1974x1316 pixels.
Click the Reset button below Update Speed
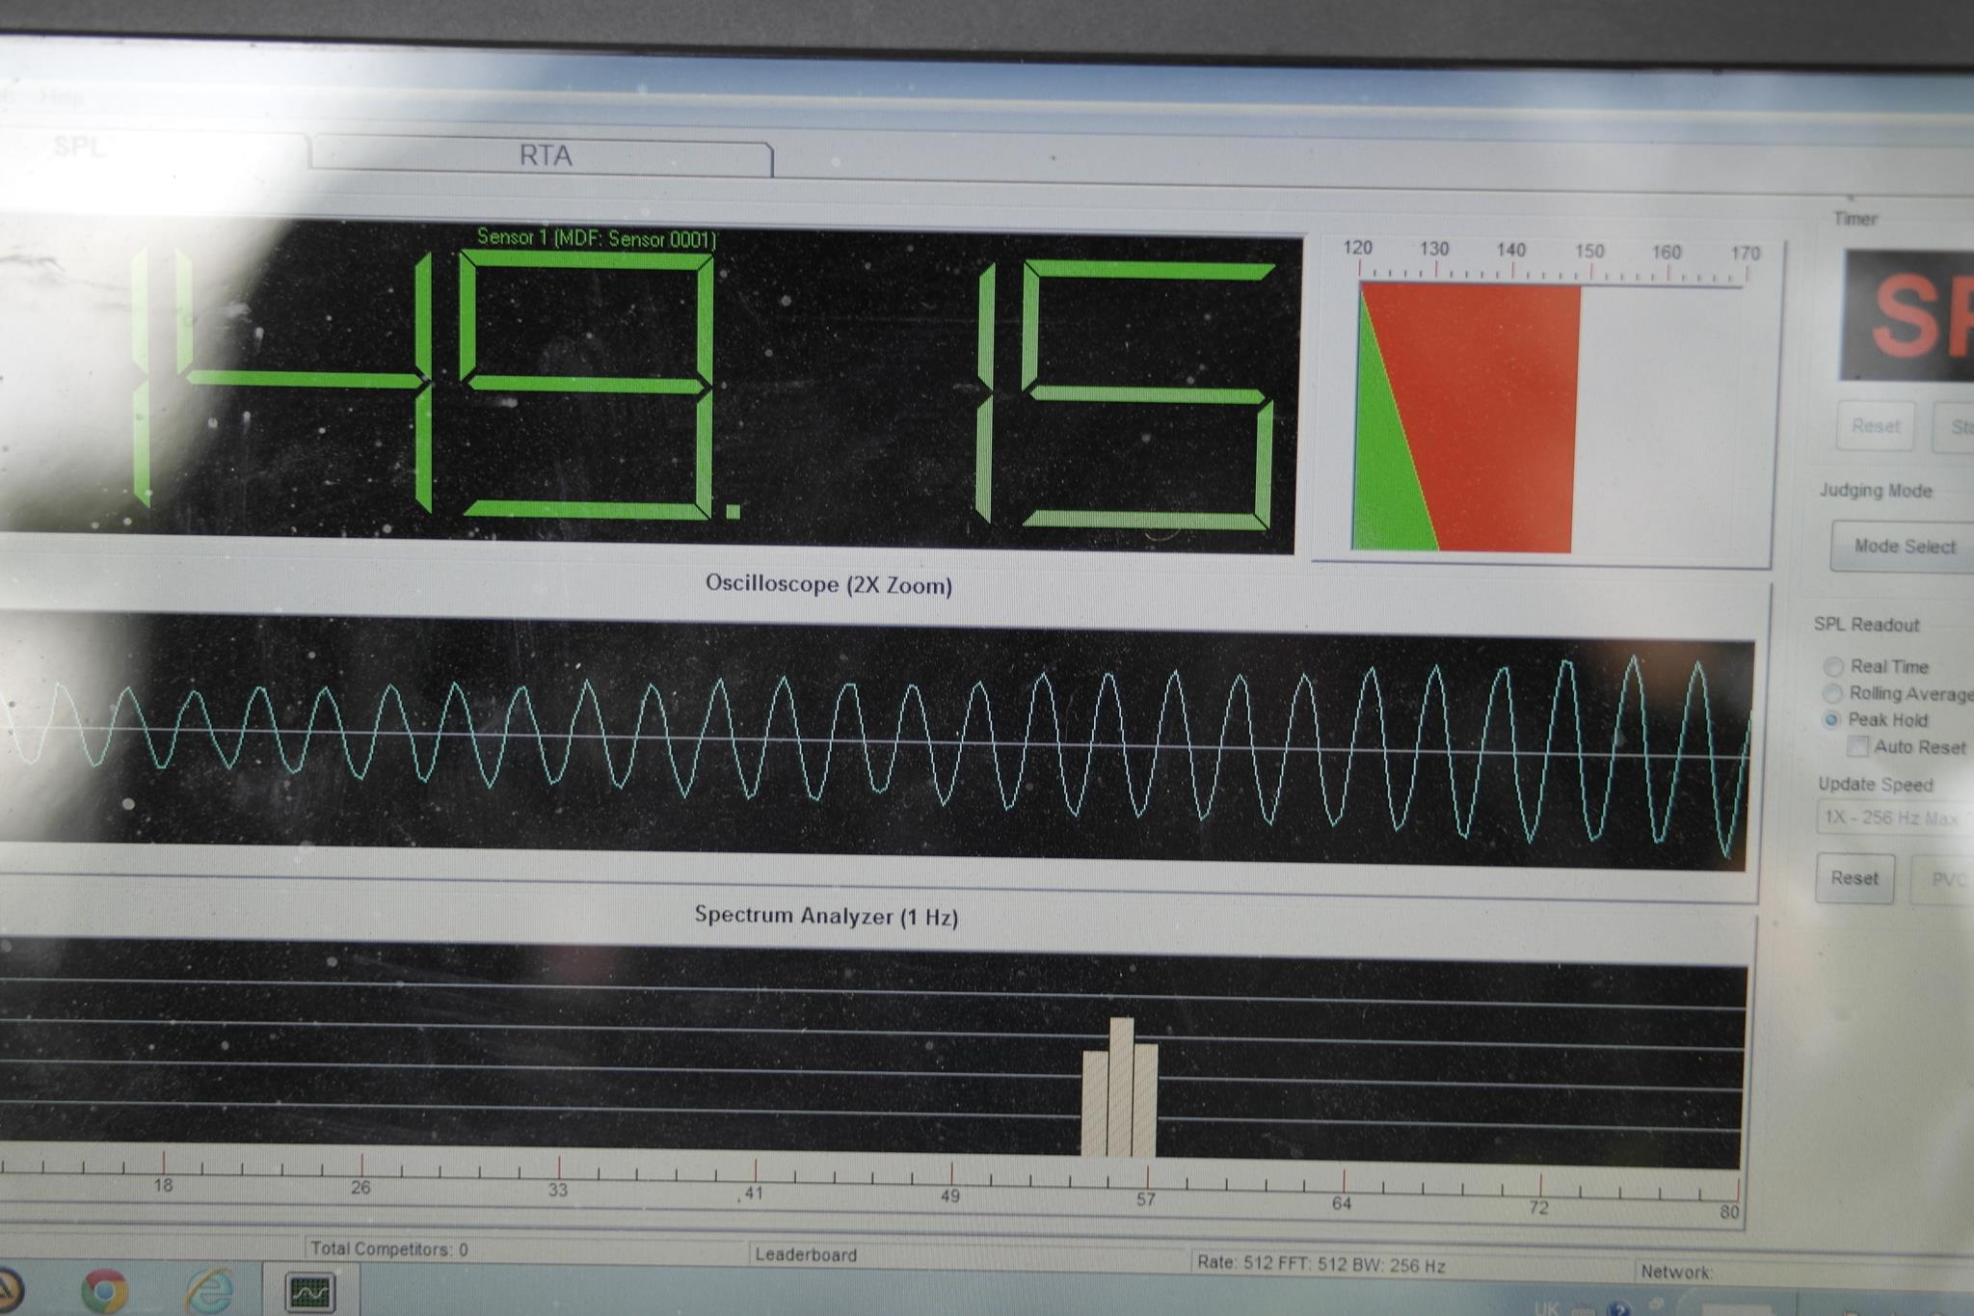click(1854, 878)
